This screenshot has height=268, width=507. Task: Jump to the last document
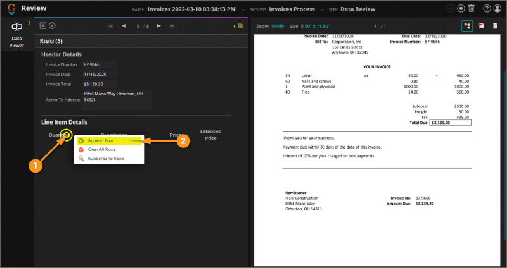(172, 26)
